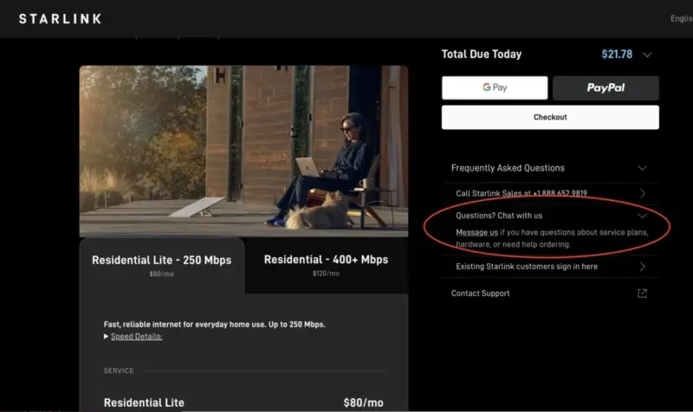
Task: Click the arrow beside existing customers sign in
Action: (x=642, y=267)
